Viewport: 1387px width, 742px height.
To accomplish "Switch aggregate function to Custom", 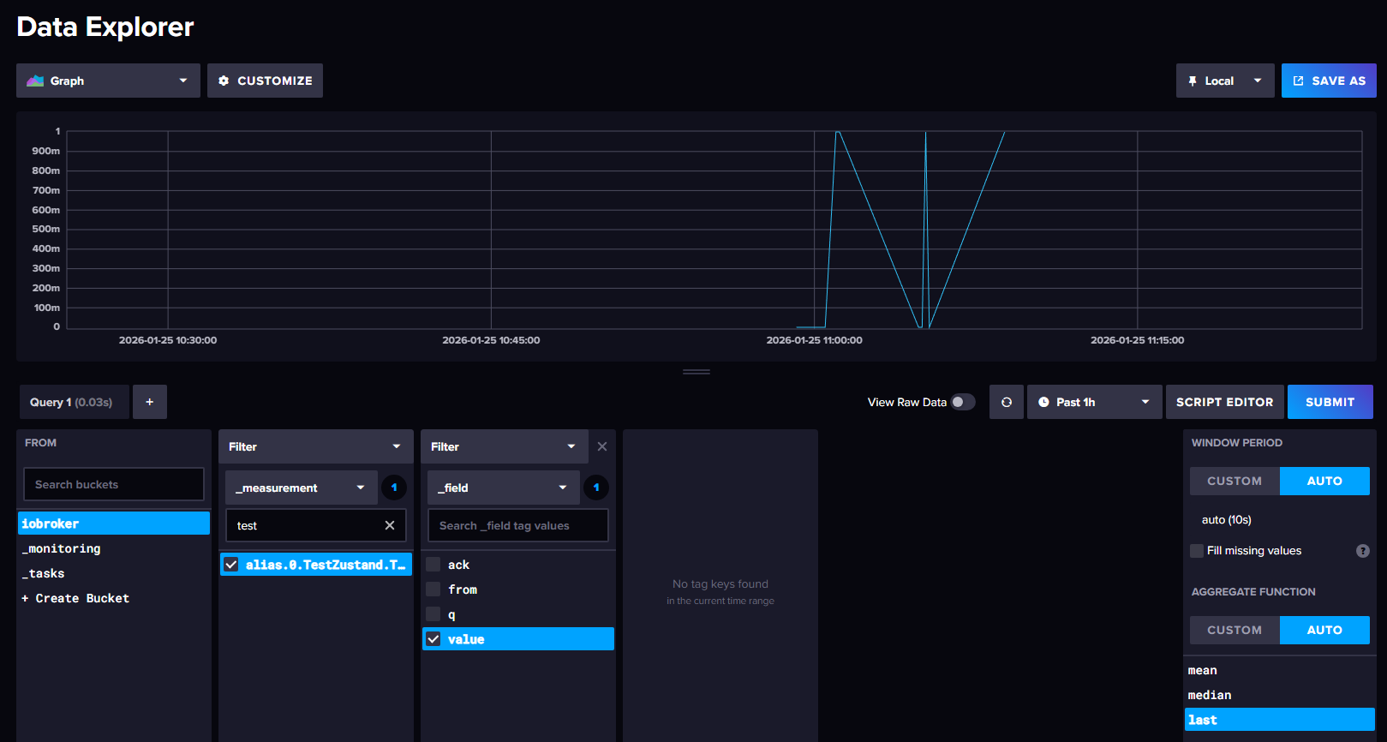I will point(1235,630).
